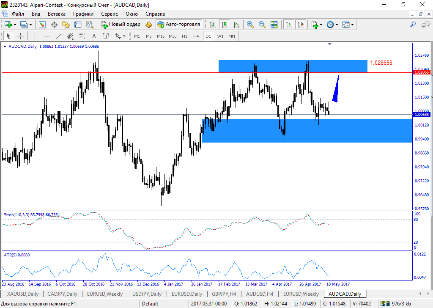
Task: Show previous chart tabs arrow
Action: [x=420, y=294]
